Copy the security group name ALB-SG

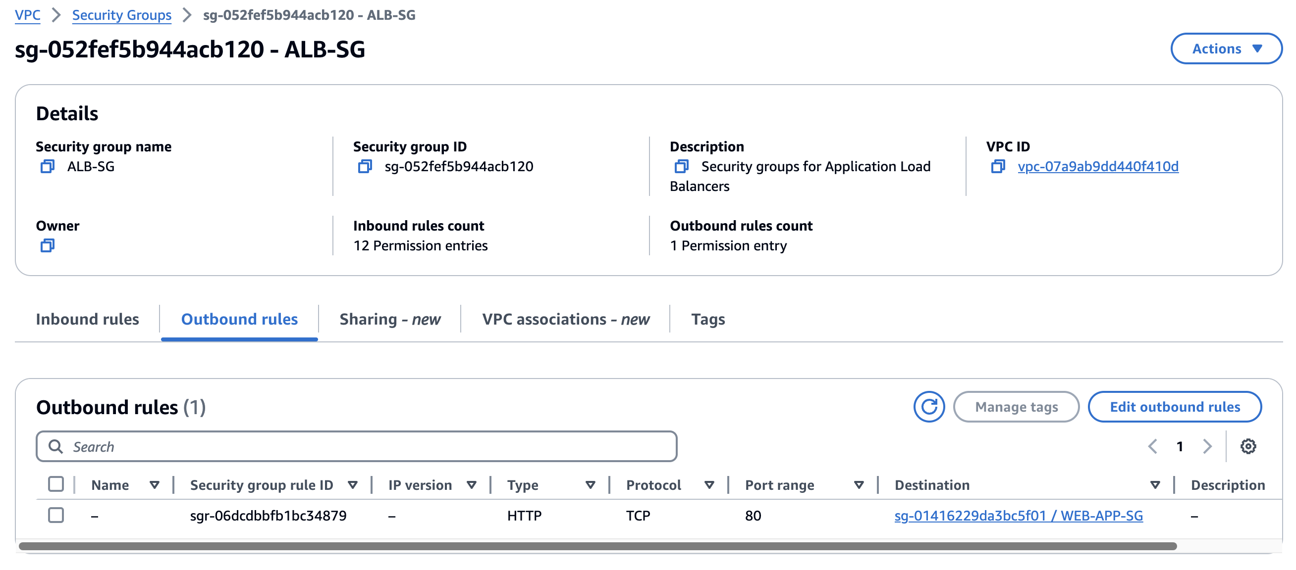coord(47,166)
